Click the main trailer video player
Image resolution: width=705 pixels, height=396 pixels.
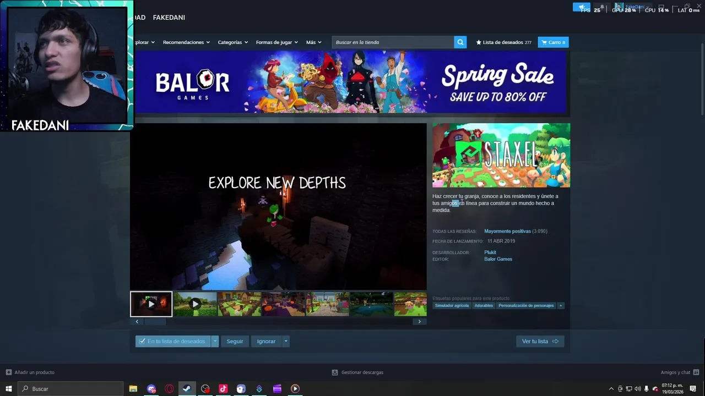click(x=278, y=206)
